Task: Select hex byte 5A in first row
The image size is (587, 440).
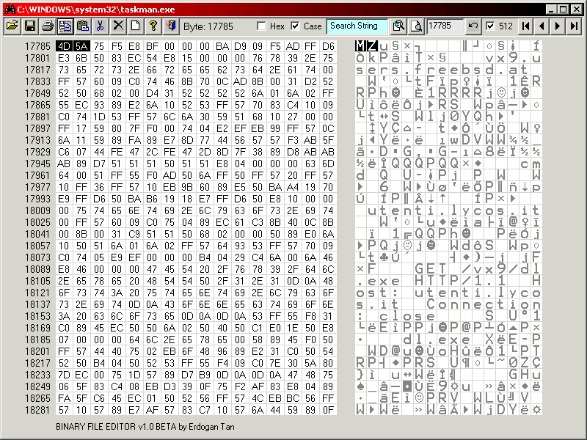Action: [81, 46]
